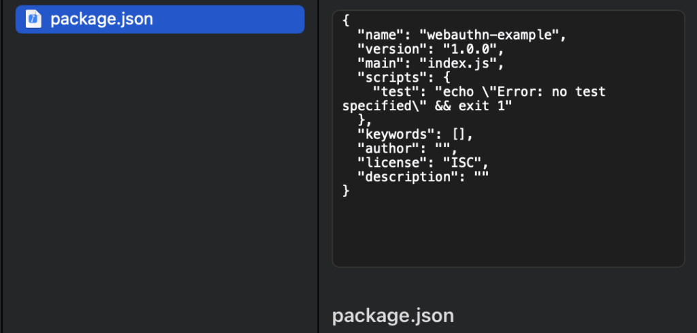
Task: Click the opening curly brace in preview
Action: coord(346,21)
